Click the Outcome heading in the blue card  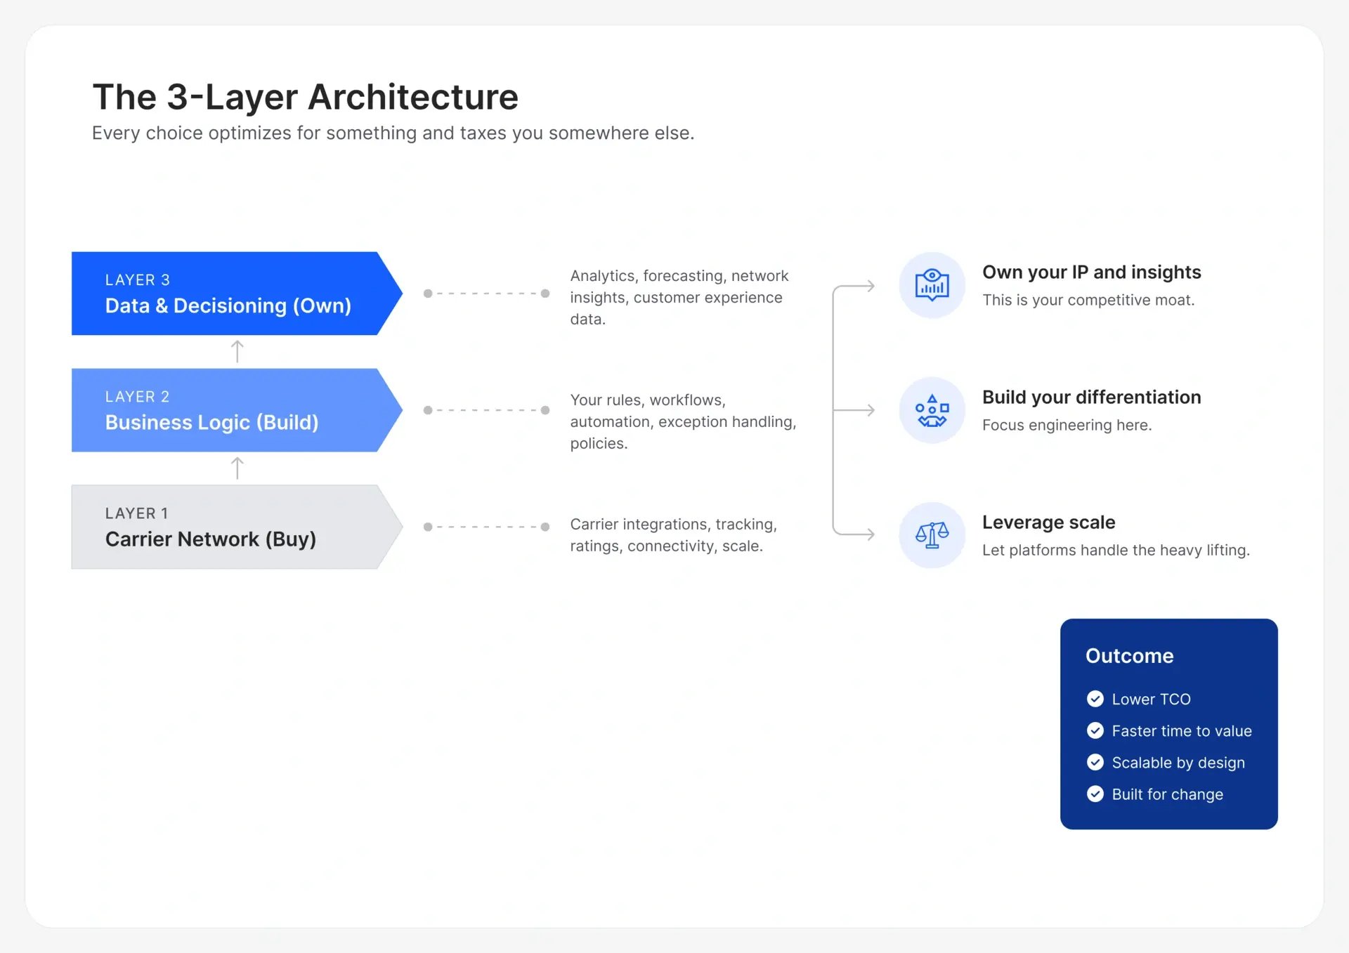[1129, 656]
